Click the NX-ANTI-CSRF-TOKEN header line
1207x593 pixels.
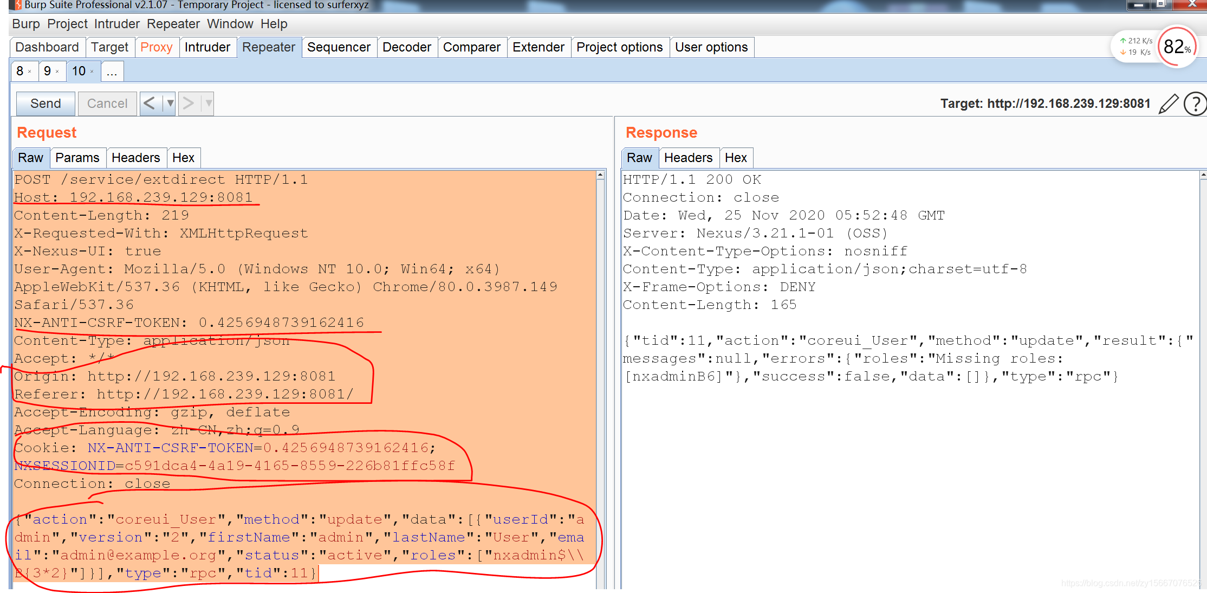point(189,323)
